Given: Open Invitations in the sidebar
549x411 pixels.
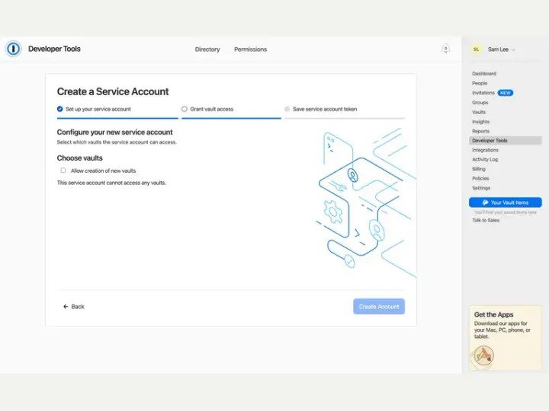Looking at the screenshot, I should [483, 93].
